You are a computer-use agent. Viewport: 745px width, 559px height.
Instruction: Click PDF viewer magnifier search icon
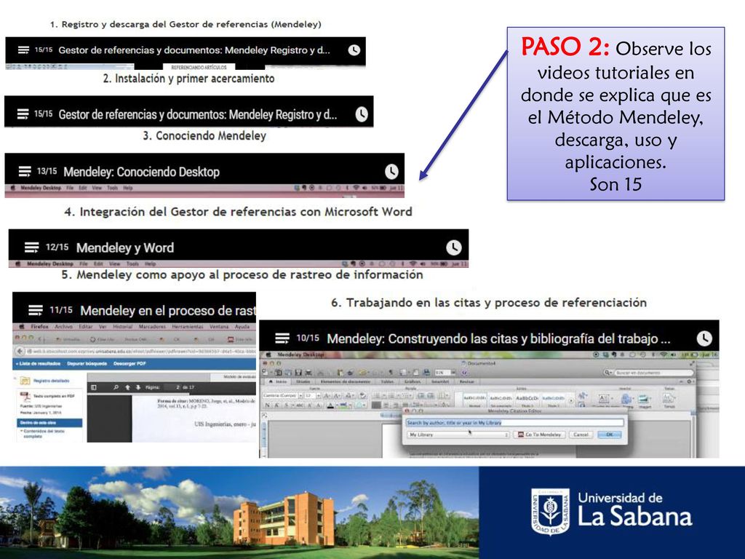tap(116, 387)
